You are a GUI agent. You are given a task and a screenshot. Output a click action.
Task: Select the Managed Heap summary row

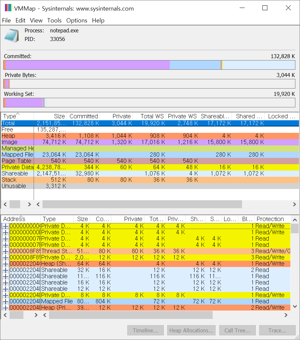150,148
